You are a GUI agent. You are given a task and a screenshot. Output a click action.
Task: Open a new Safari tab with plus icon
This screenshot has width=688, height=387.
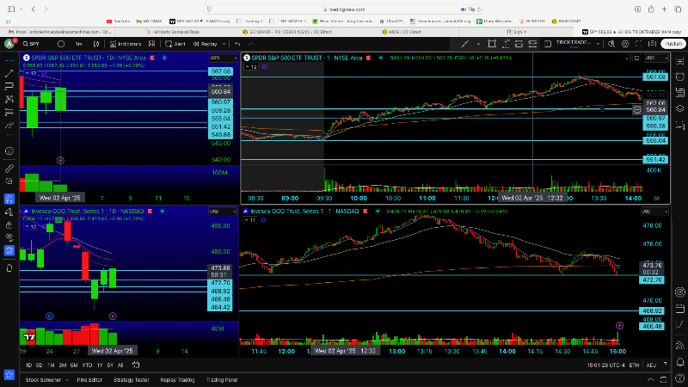coord(664,9)
